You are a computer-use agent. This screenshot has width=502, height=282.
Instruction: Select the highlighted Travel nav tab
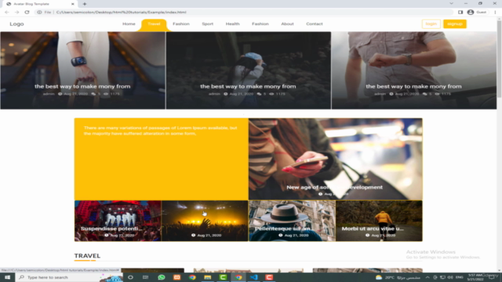154,24
